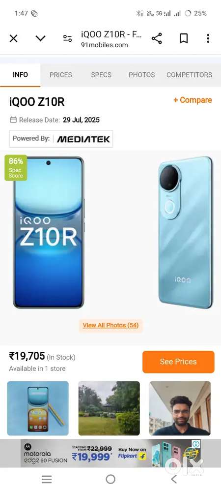Viewport: 221px width, 491px height.
Task: Close the in-app browser tab
Action: click(x=13, y=38)
